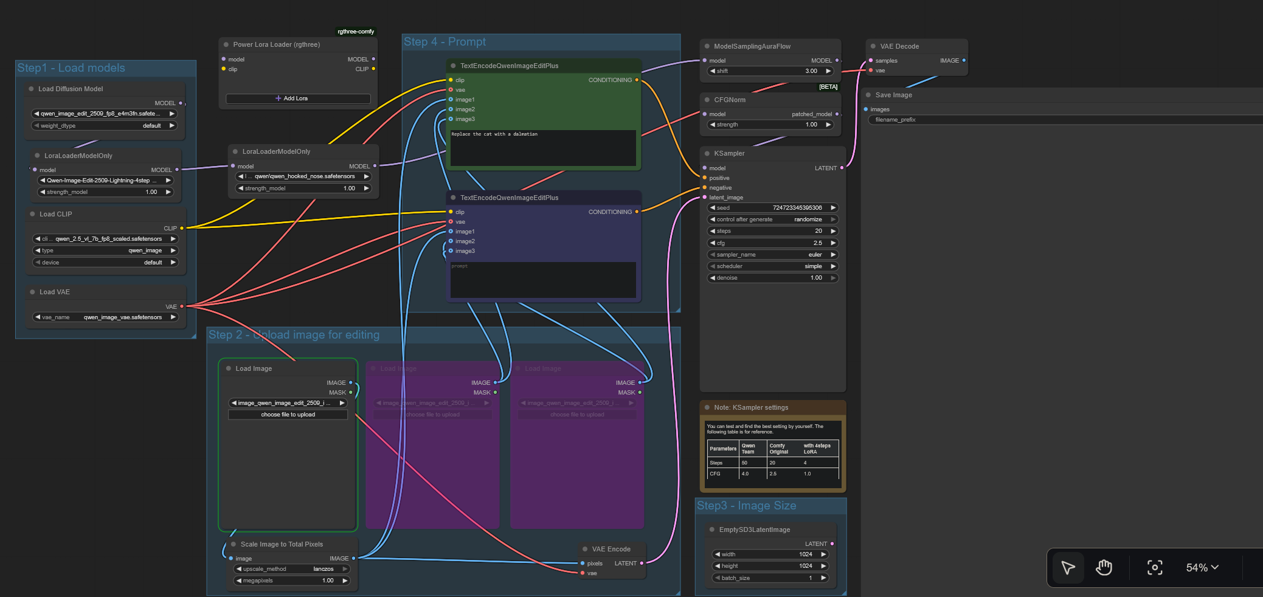Switch to the hand pan tool
Screen dimensions: 1263x597
pyautogui.click(x=1104, y=568)
